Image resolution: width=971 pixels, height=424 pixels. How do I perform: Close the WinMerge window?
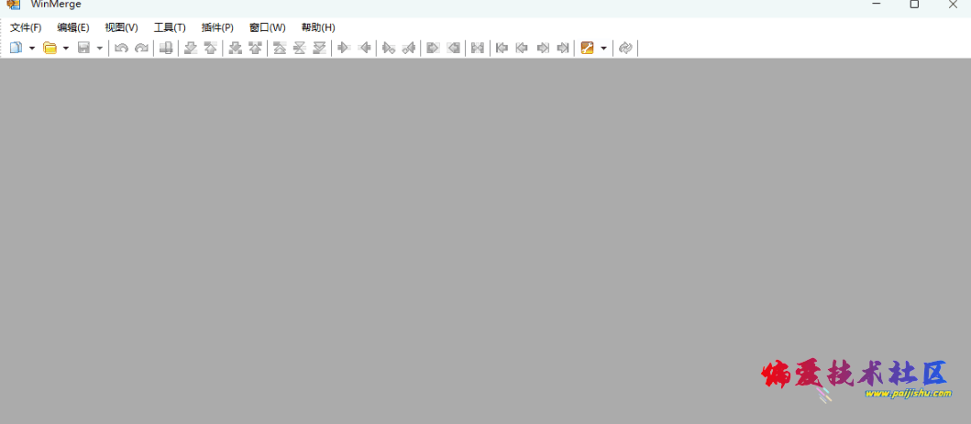[953, 5]
